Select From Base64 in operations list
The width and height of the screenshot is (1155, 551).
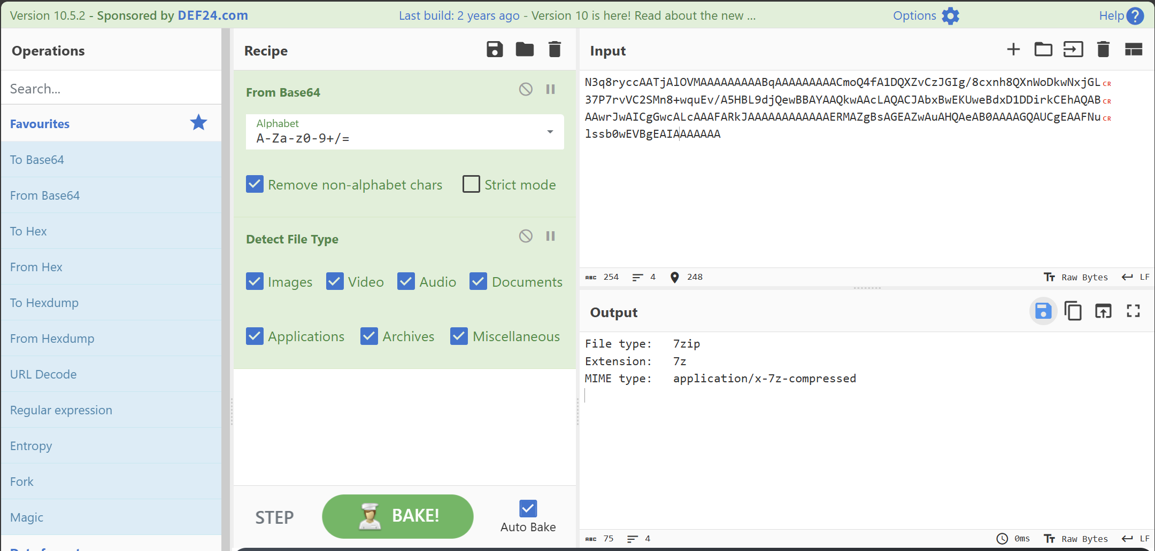111,195
